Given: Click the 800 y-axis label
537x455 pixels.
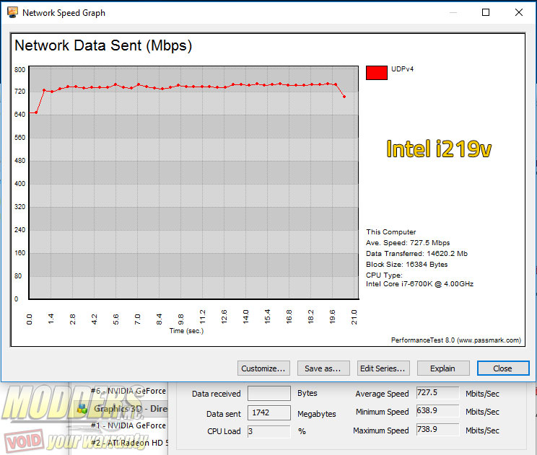Looking at the screenshot, I should pyautogui.click(x=20, y=70).
